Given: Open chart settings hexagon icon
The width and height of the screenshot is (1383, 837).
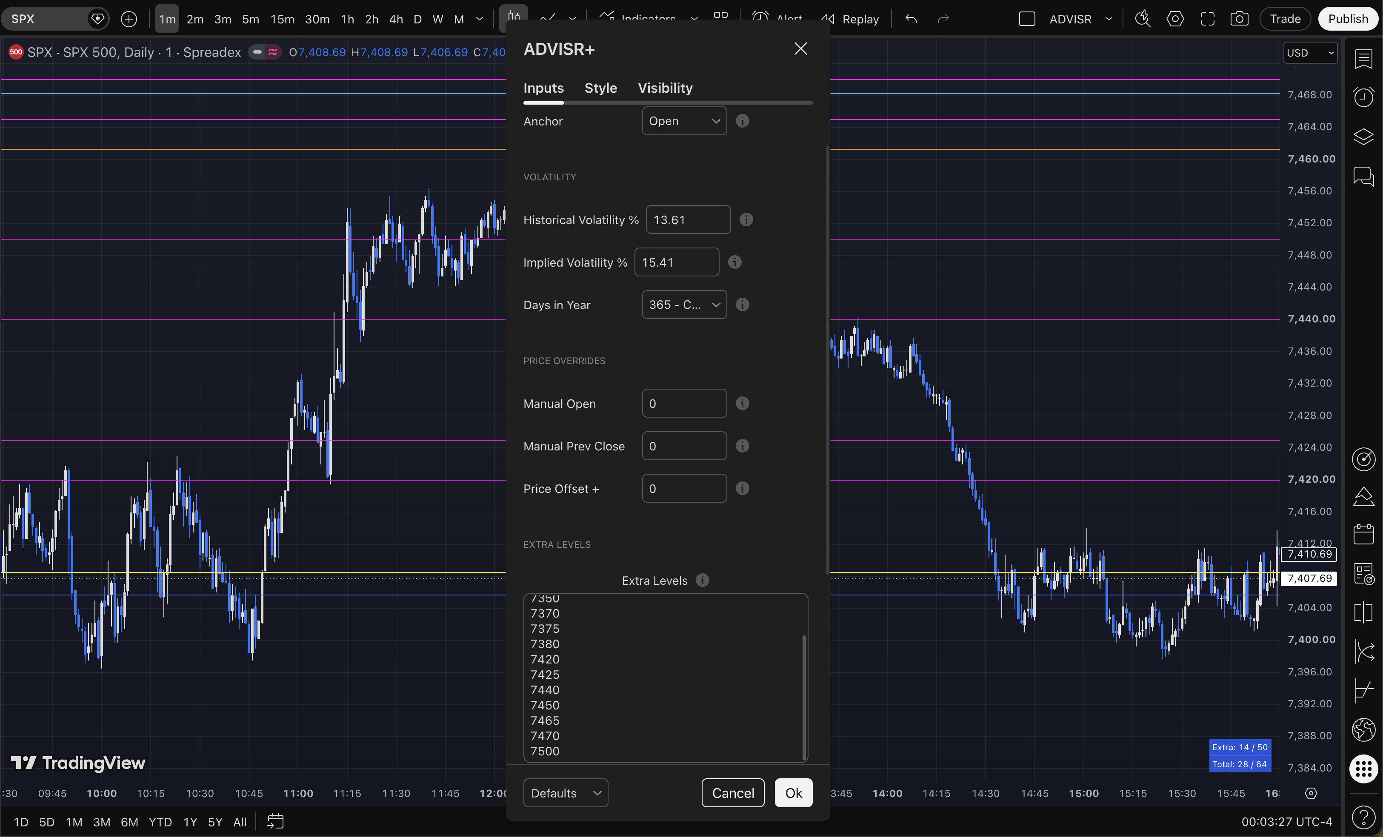Looking at the screenshot, I should click(1175, 19).
